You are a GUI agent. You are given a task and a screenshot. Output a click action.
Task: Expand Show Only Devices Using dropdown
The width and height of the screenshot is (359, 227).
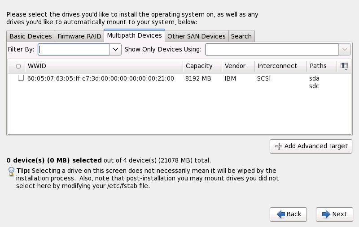345,49
